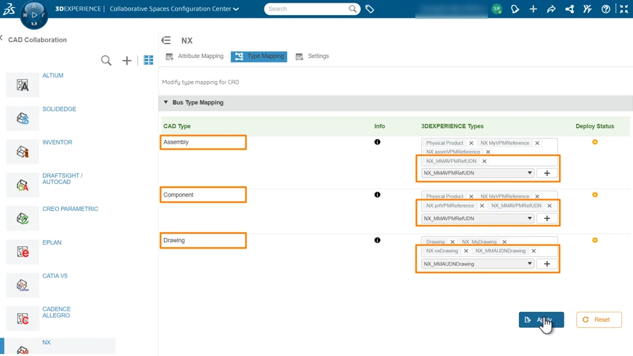Remove NX_MMAVPMRefUDN tag from Component
Image resolution: width=633 pixels, height=356 pixels.
(x=549, y=206)
